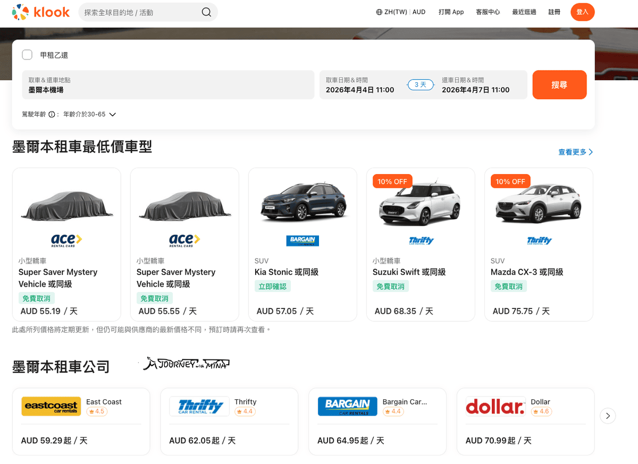Screen dimensions: 638x464
Task: Click the Suzuki Swift 或同級 title
Action: [x=409, y=272]
